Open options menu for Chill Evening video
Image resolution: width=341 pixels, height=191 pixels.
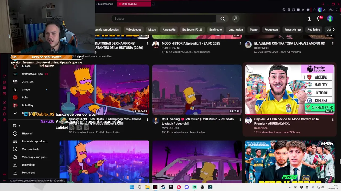click(x=240, y=119)
